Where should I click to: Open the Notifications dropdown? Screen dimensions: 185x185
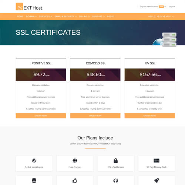[157, 7]
